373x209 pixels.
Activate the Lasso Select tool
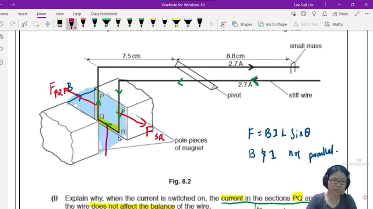click(x=36, y=24)
